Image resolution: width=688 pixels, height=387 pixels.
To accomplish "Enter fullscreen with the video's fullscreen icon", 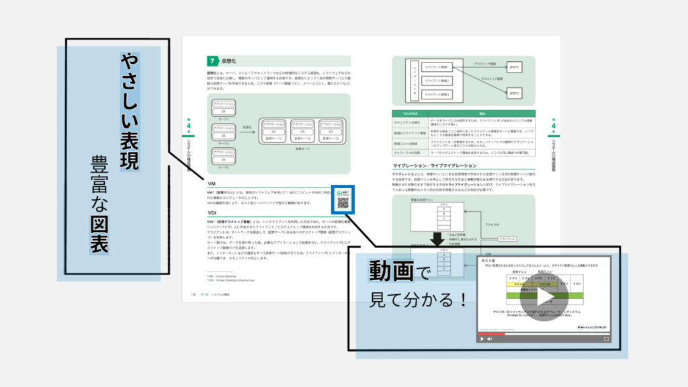I will [606, 339].
